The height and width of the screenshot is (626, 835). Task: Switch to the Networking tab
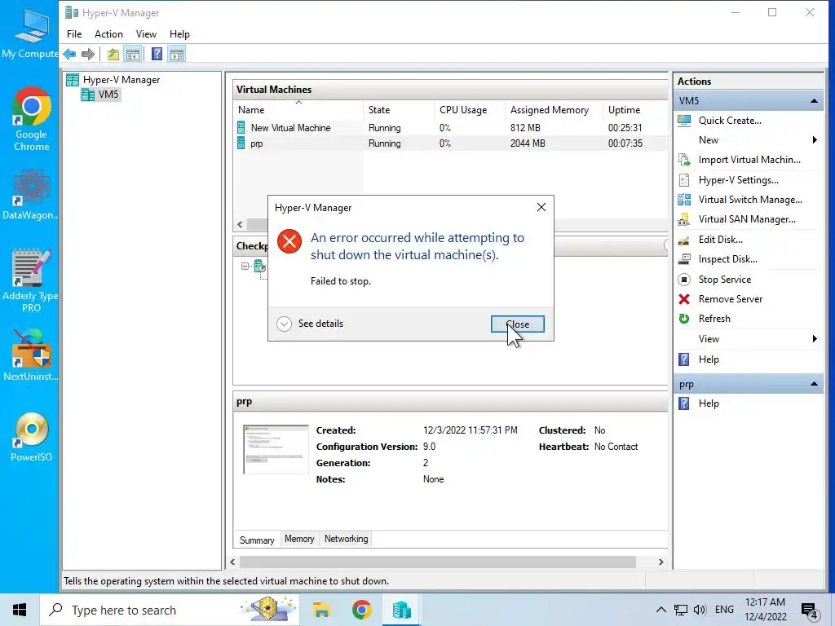point(346,539)
